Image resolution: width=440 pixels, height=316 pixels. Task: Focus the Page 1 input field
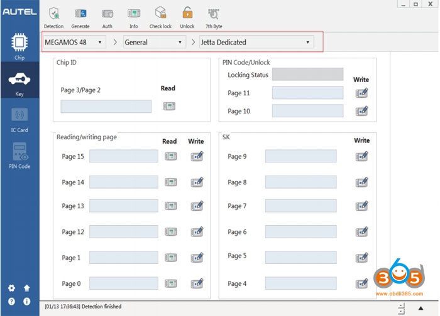click(x=124, y=258)
